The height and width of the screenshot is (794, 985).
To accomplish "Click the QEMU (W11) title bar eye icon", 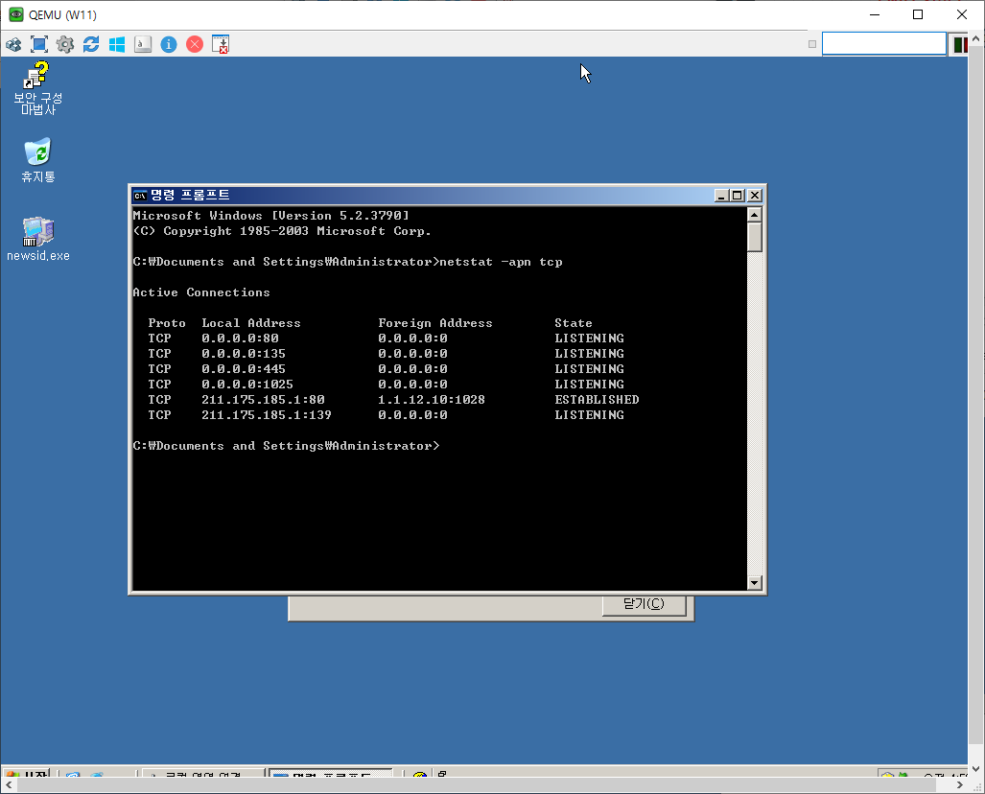I will (x=15, y=14).
